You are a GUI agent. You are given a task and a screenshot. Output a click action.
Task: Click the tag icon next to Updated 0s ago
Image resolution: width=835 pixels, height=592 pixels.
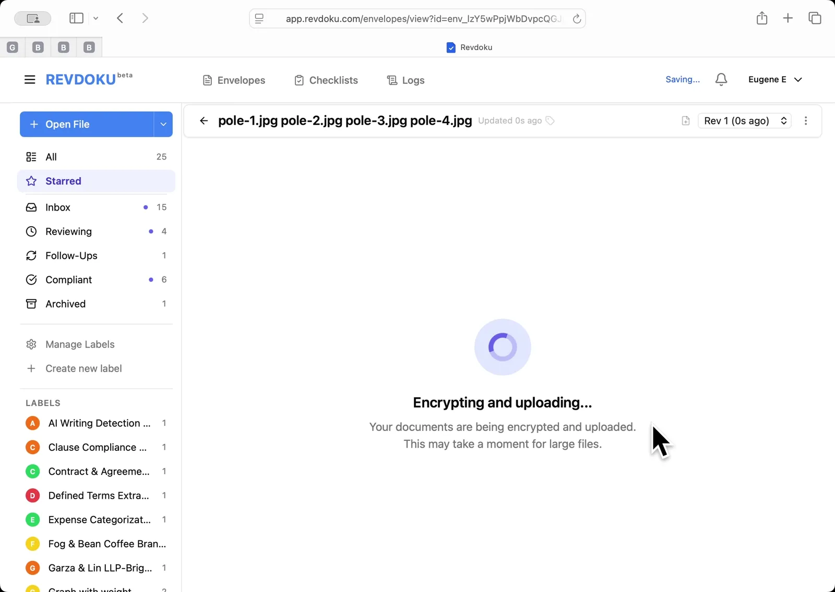tap(550, 120)
